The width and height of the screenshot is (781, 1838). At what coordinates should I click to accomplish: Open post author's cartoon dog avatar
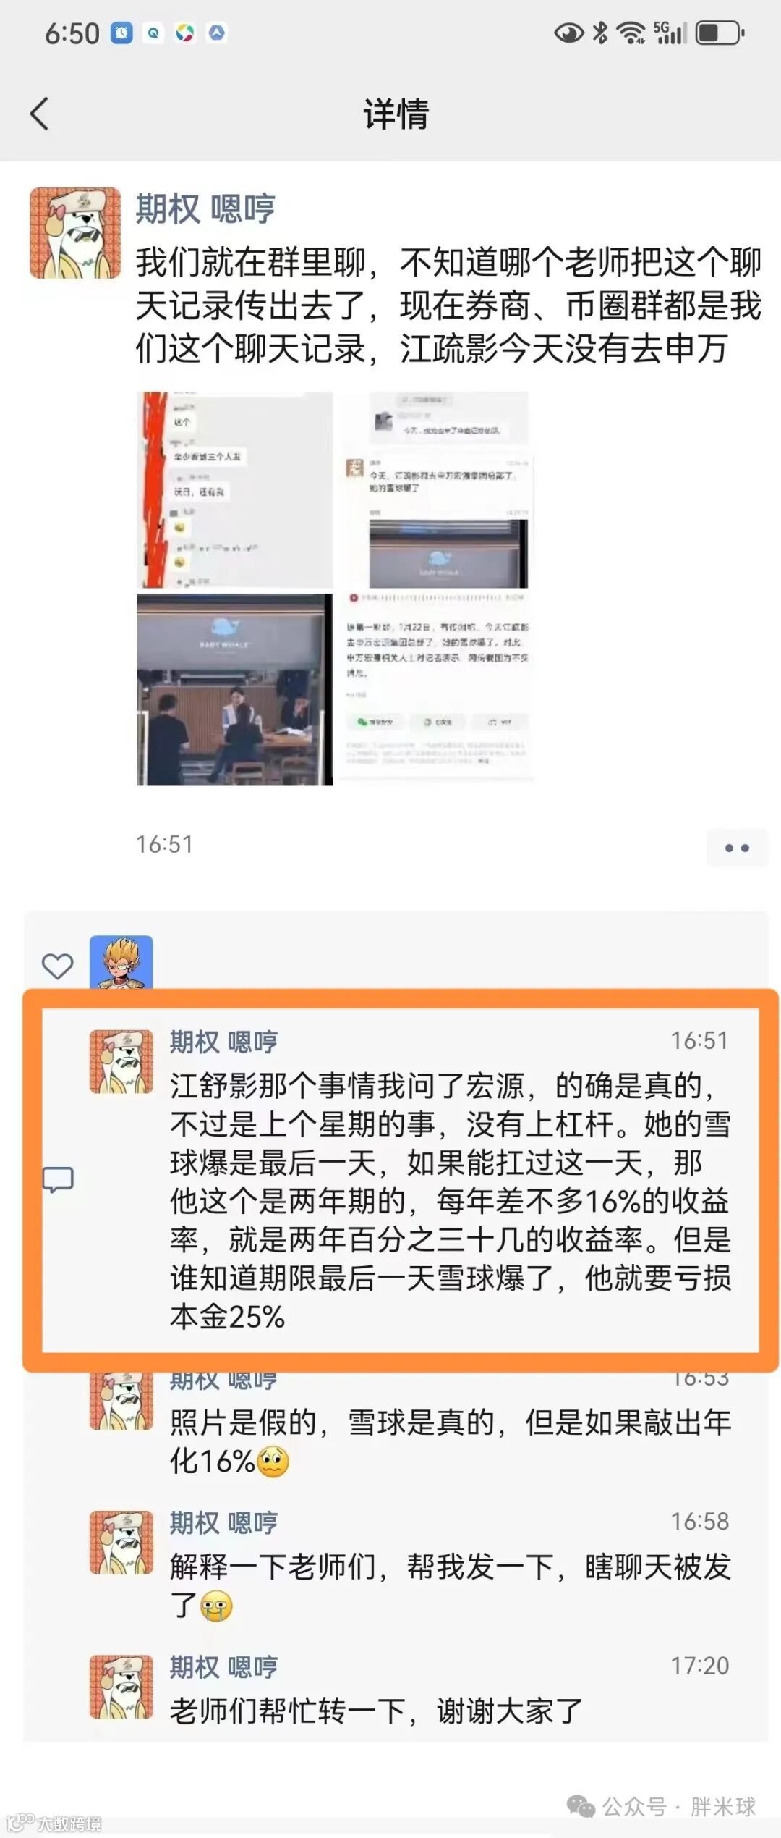click(74, 233)
